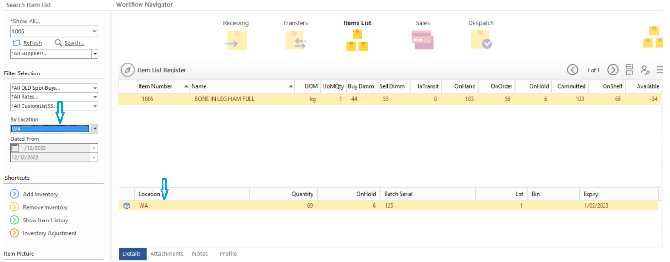Open the hamburger menu in register toolbar
670x262 pixels.
pos(659,70)
